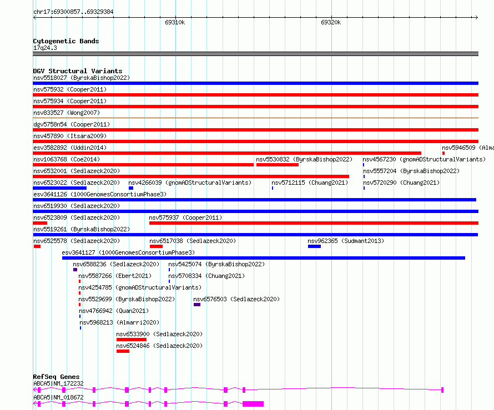Viewport: 494px width, 410px height.
Task: Click the nsv575937 (Cooper2011) label
Action: 185,217
